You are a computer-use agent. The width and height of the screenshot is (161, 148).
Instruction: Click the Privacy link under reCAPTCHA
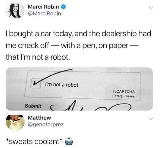point(117,96)
